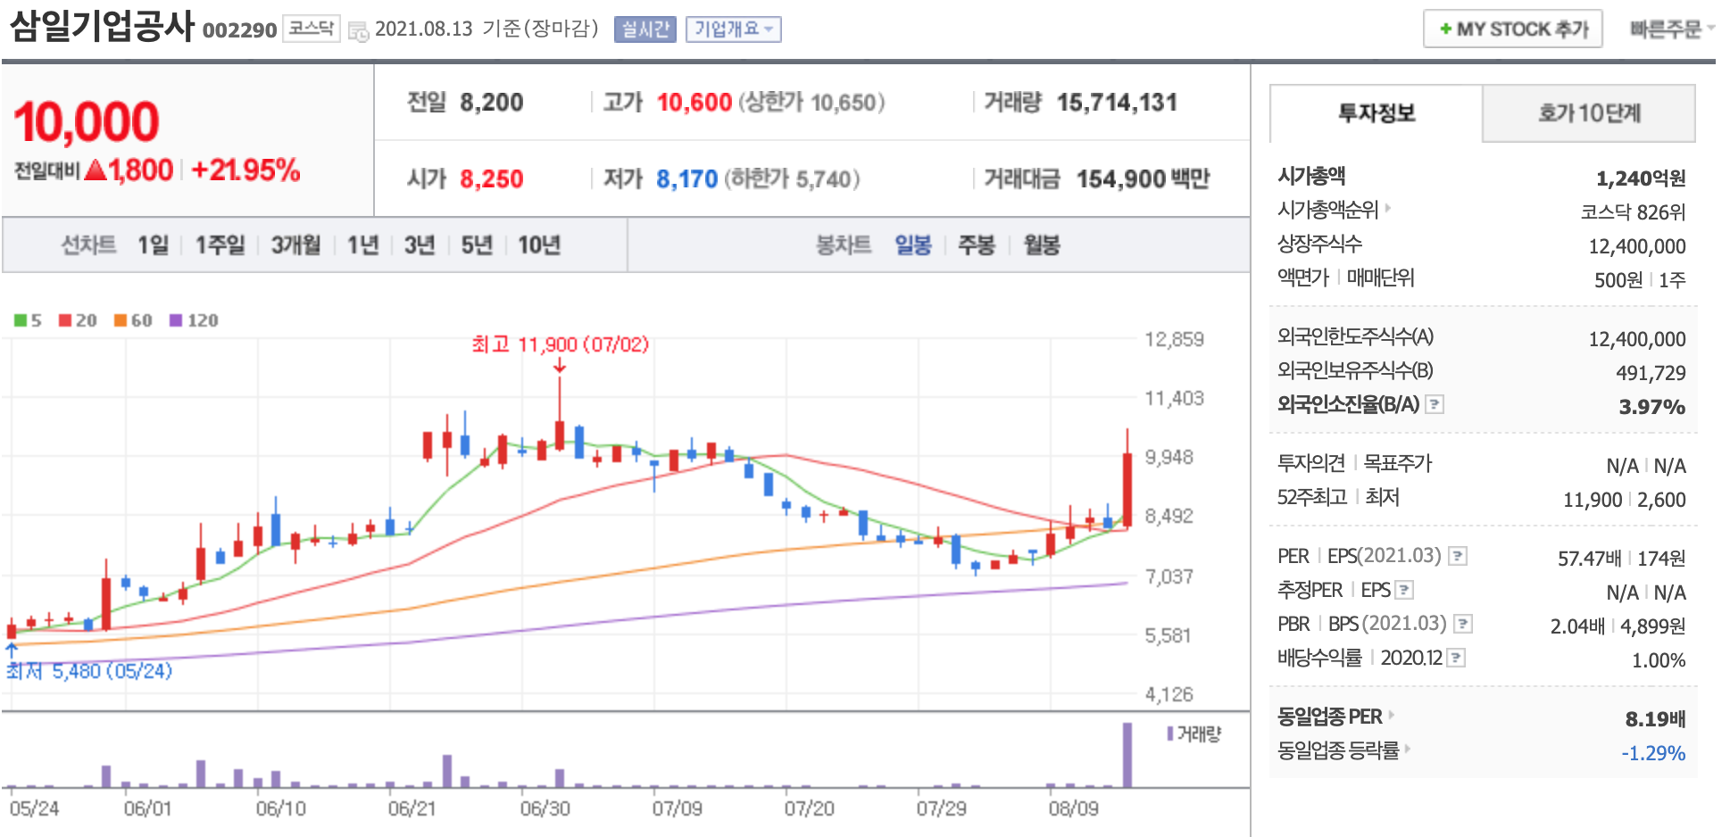Click the 시가총액 value 1,240억원
The height and width of the screenshot is (837, 1730).
1641,178
